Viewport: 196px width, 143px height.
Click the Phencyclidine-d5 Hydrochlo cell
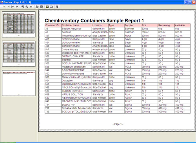[76, 77]
